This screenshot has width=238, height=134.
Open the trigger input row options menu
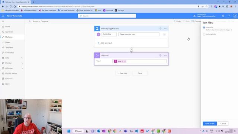click(x=164, y=34)
